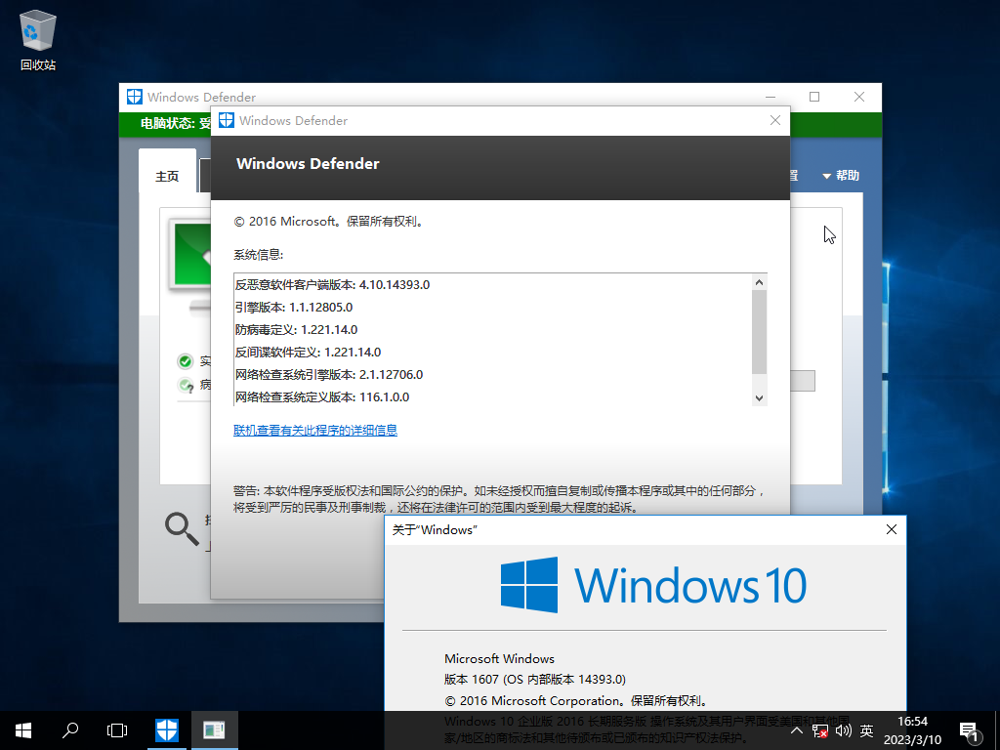Viewport: 1000px width, 750px height.
Task: Click the Windows 10 logo in About dialog
Action: tap(653, 585)
